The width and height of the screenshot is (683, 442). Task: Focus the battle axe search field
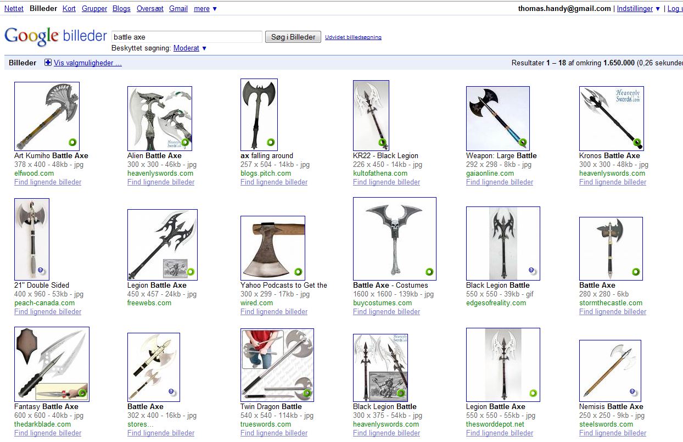click(x=187, y=37)
